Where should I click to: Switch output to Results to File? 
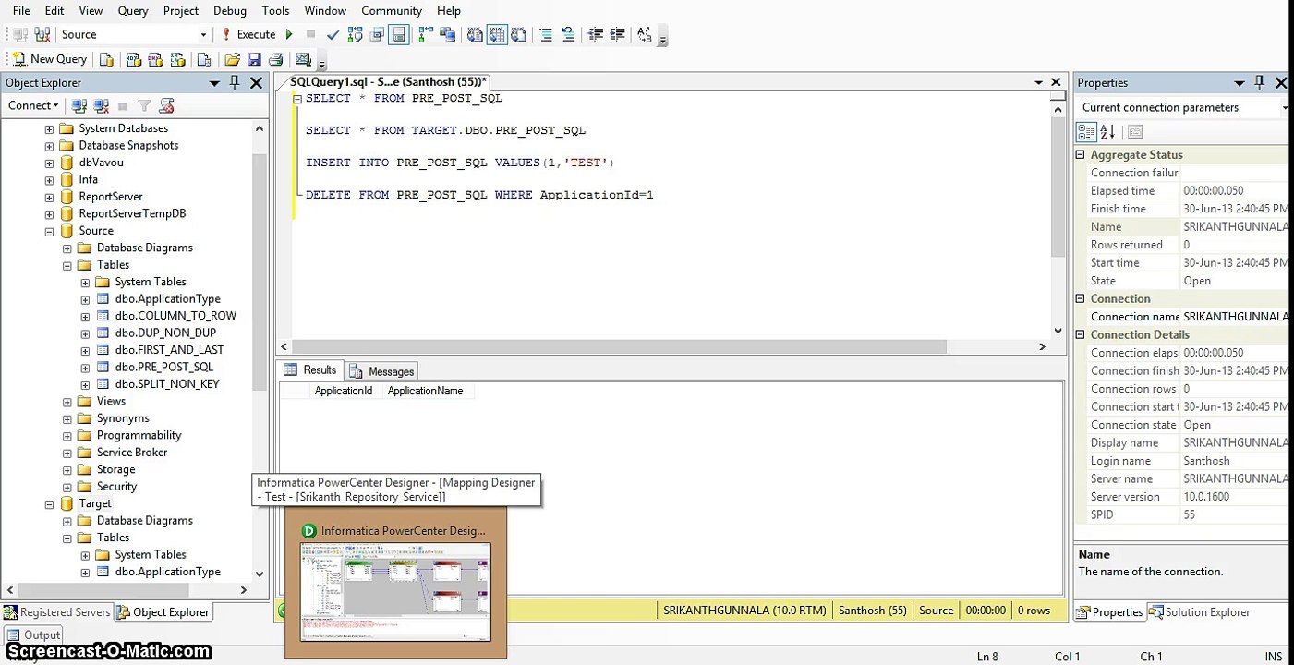click(x=519, y=34)
